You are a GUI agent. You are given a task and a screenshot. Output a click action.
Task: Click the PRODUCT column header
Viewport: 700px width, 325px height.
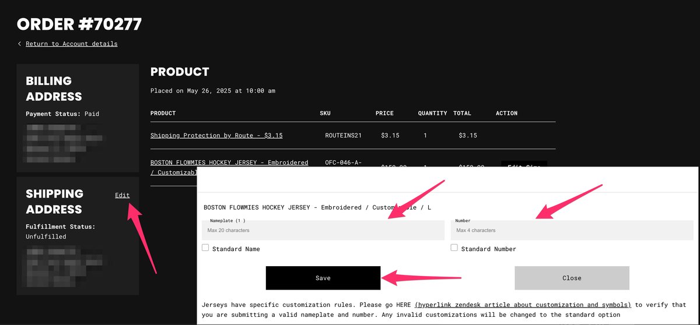pyautogui.click(x=163, y=113)
